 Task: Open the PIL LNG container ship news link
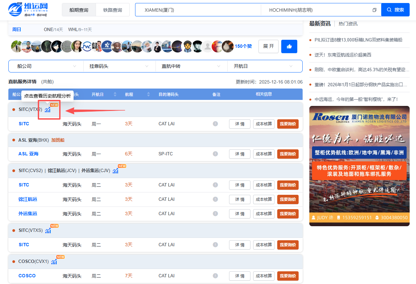click(358, 40)
